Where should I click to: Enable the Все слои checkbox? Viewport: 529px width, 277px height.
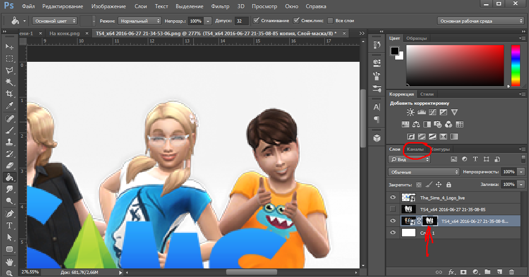[x=330, y=21]
